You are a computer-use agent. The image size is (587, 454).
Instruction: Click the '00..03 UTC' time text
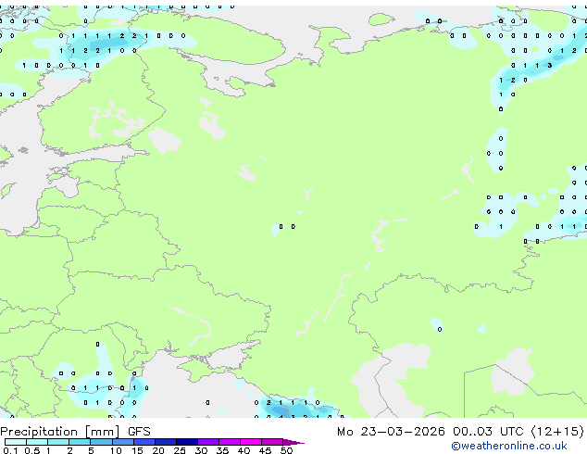coord(488,432)
